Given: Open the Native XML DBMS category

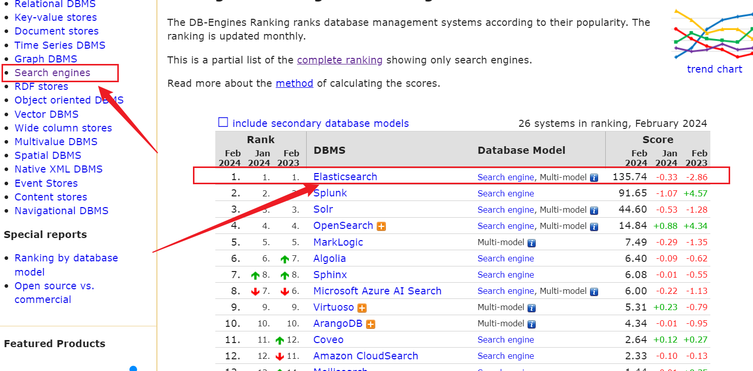Looking at the screenshot, I should coord(58,169).
